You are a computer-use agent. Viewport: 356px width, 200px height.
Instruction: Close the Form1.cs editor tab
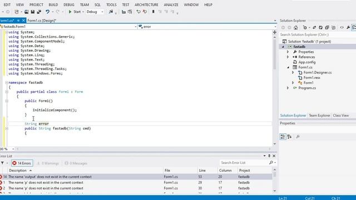23,21
